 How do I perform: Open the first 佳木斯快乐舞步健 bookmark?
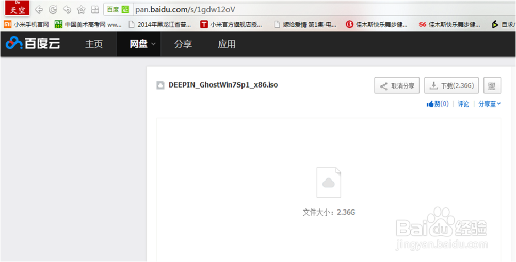pos(377,25)
